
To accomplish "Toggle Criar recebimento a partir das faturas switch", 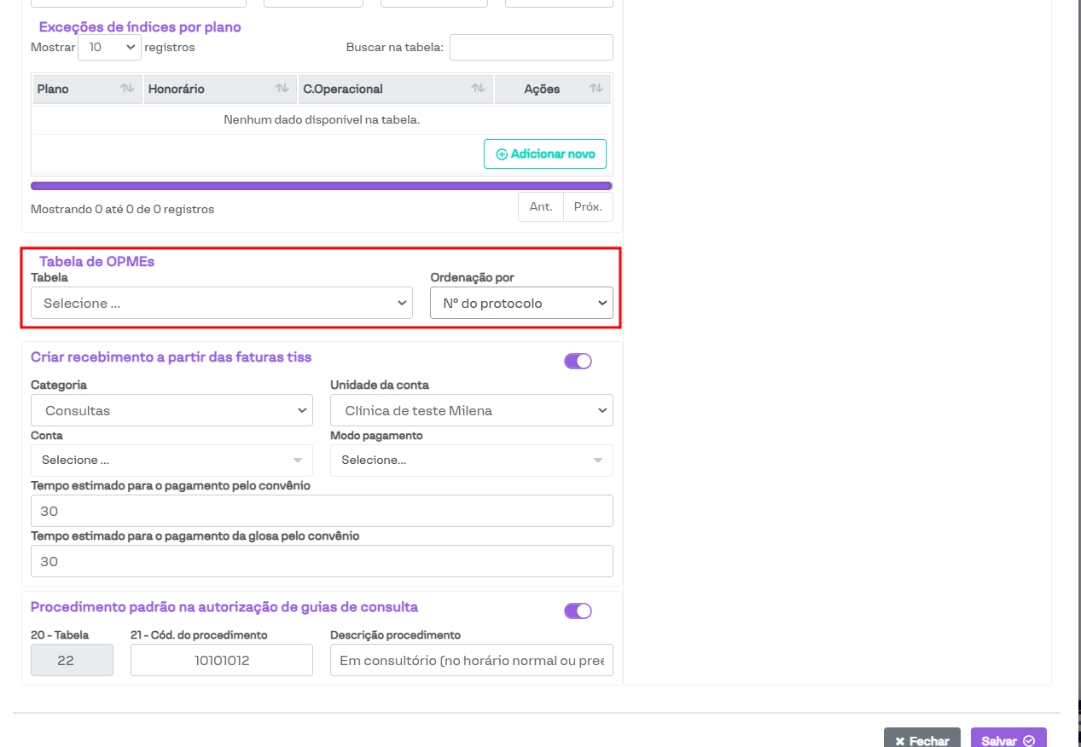I will (x=578, y=362).
